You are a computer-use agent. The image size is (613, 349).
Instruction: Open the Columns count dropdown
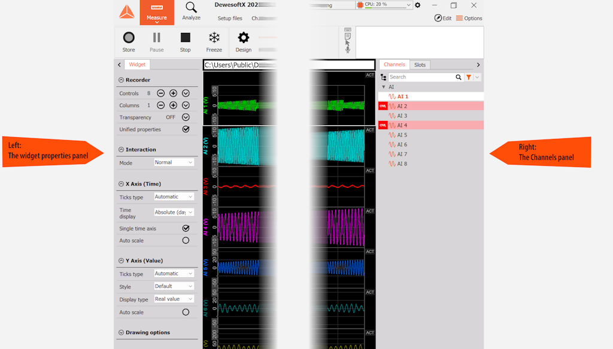(186, 105)
